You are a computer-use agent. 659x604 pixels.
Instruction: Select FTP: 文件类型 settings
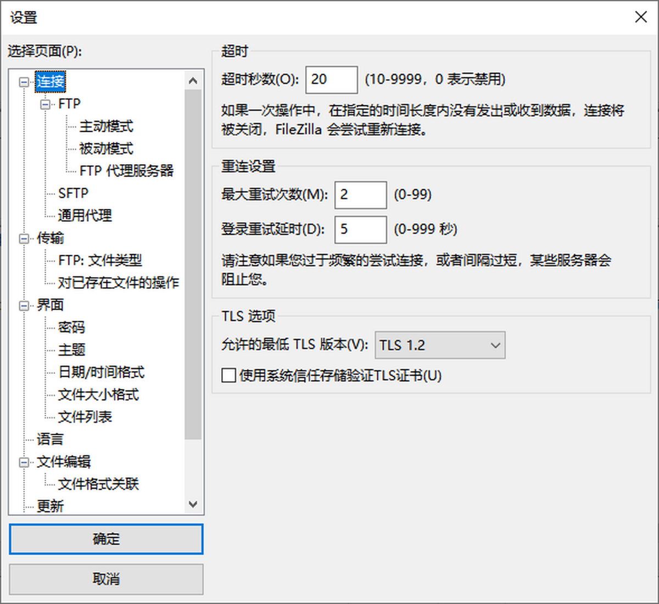tap(100, 260)
